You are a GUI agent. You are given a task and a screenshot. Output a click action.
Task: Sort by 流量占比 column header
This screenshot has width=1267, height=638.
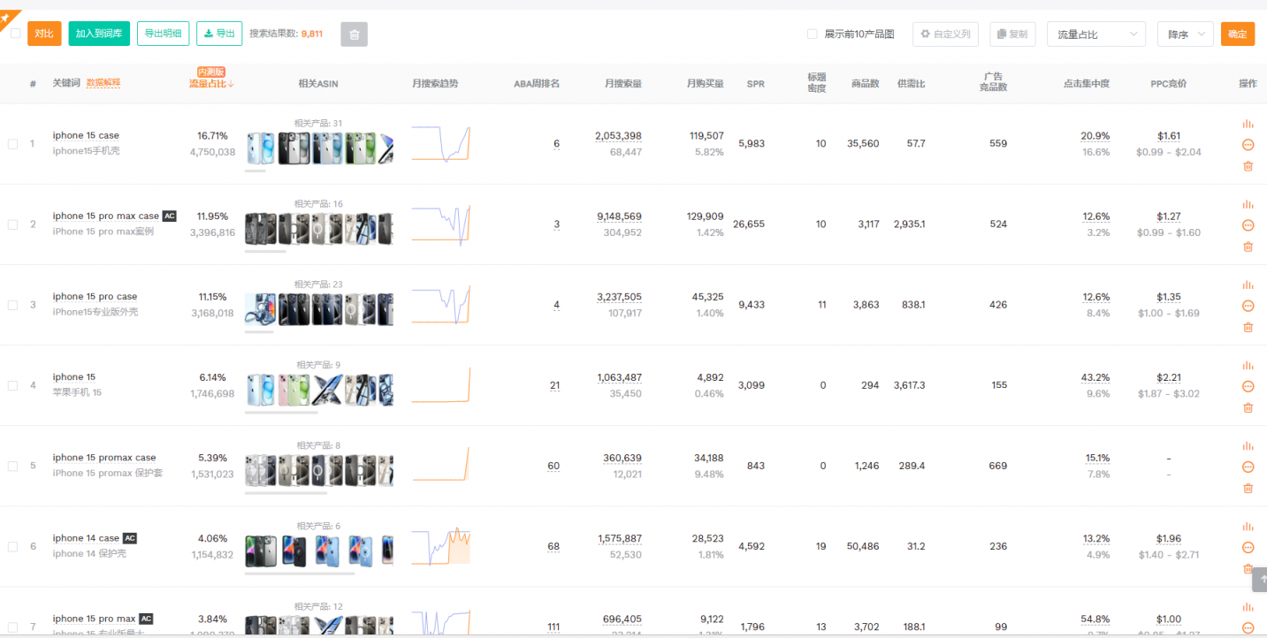[x=211, y=84]
